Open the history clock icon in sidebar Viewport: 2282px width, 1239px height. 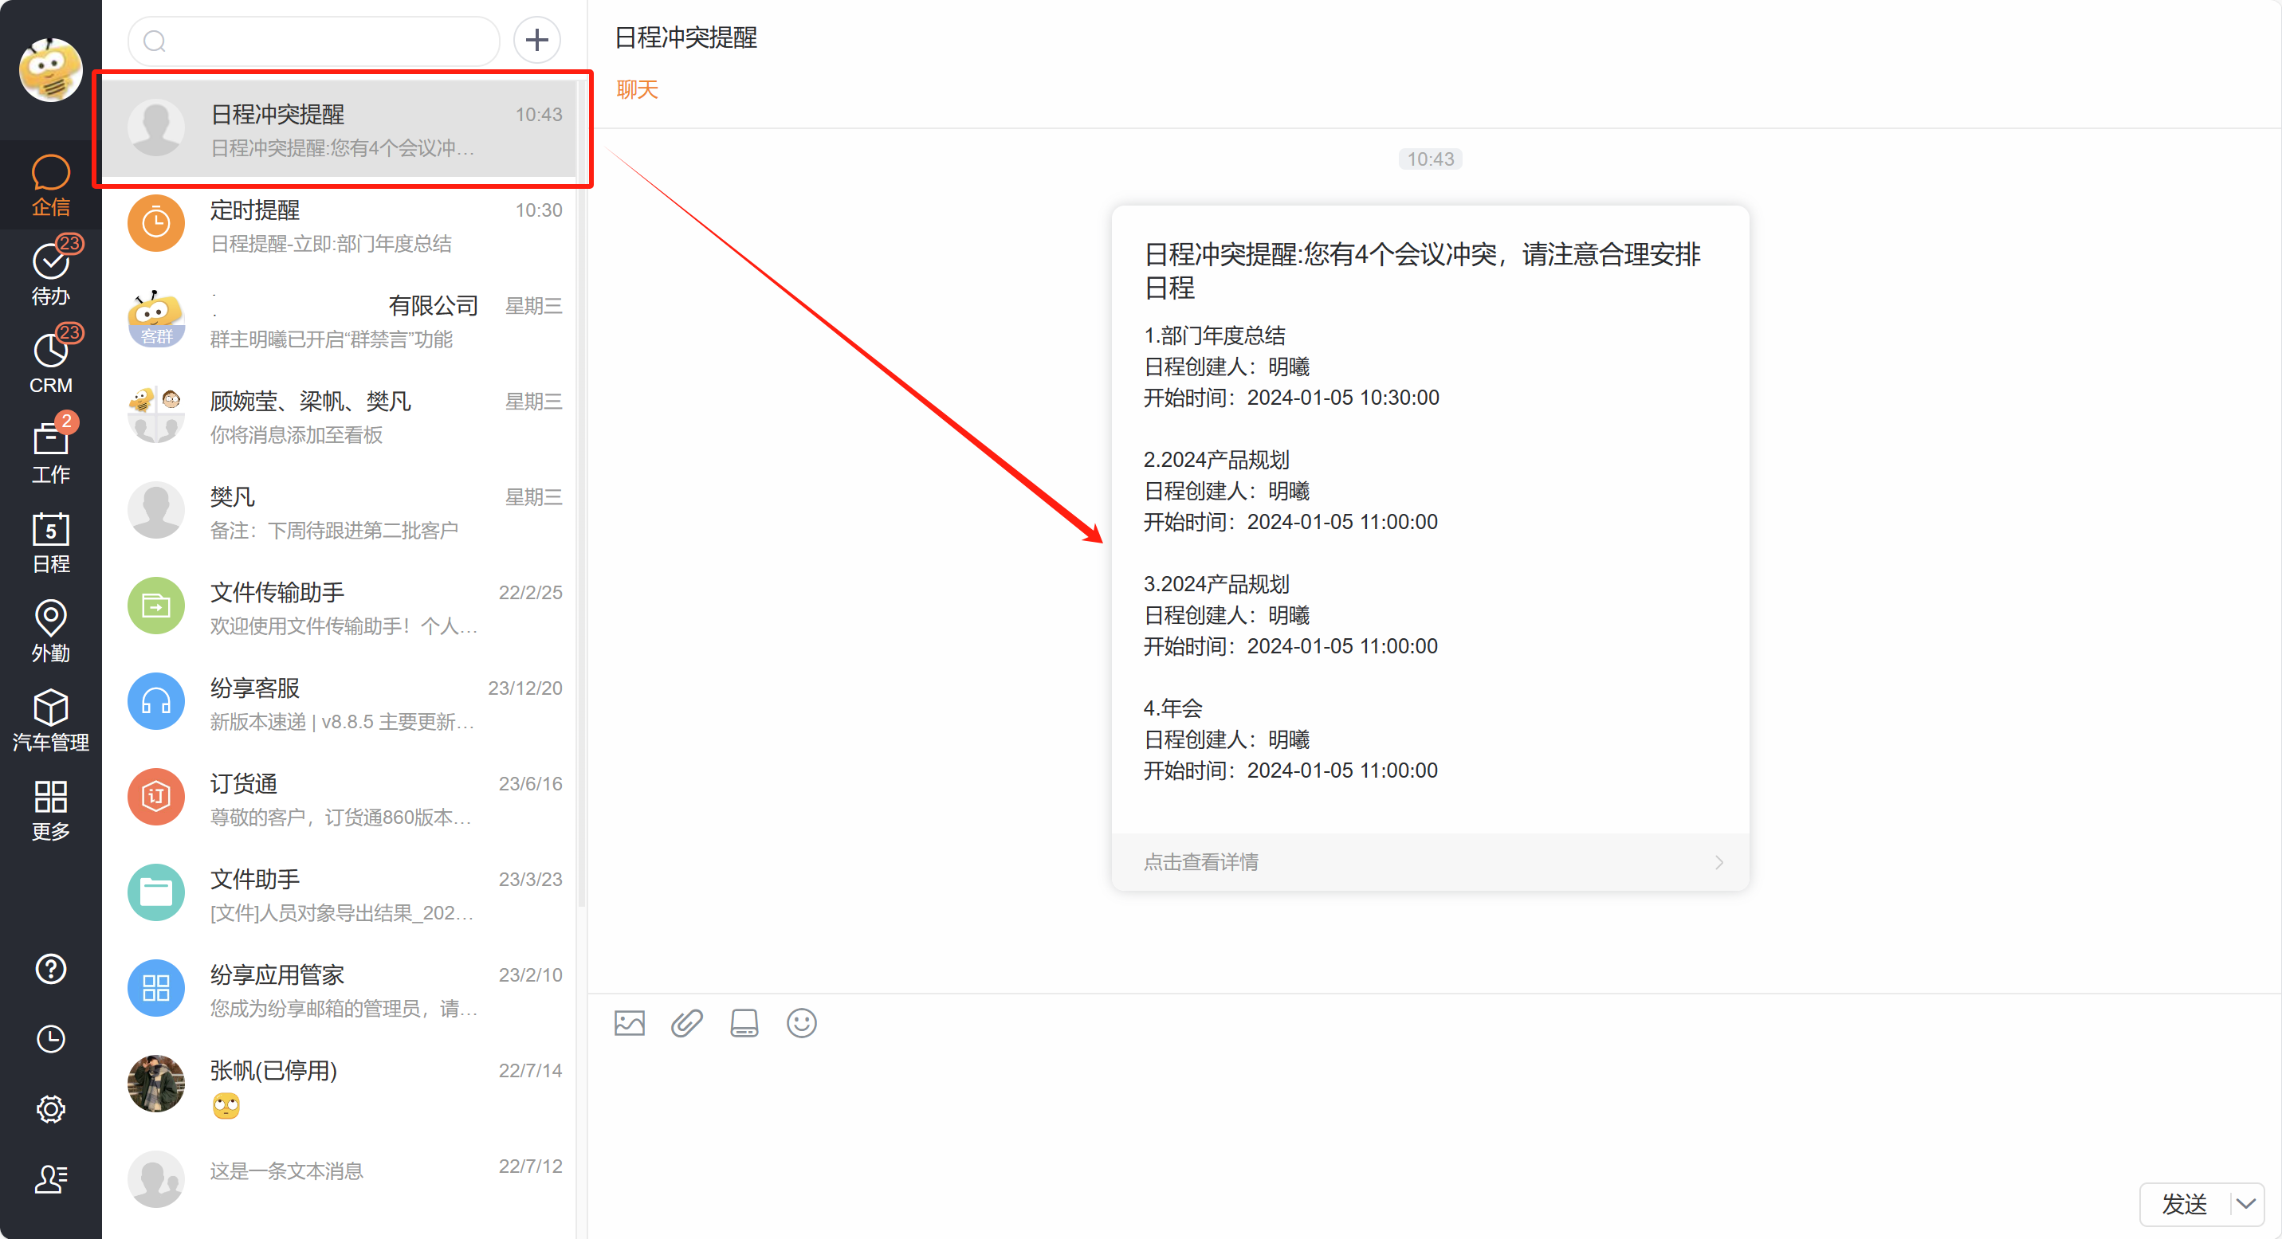[x=50, y=1038]
